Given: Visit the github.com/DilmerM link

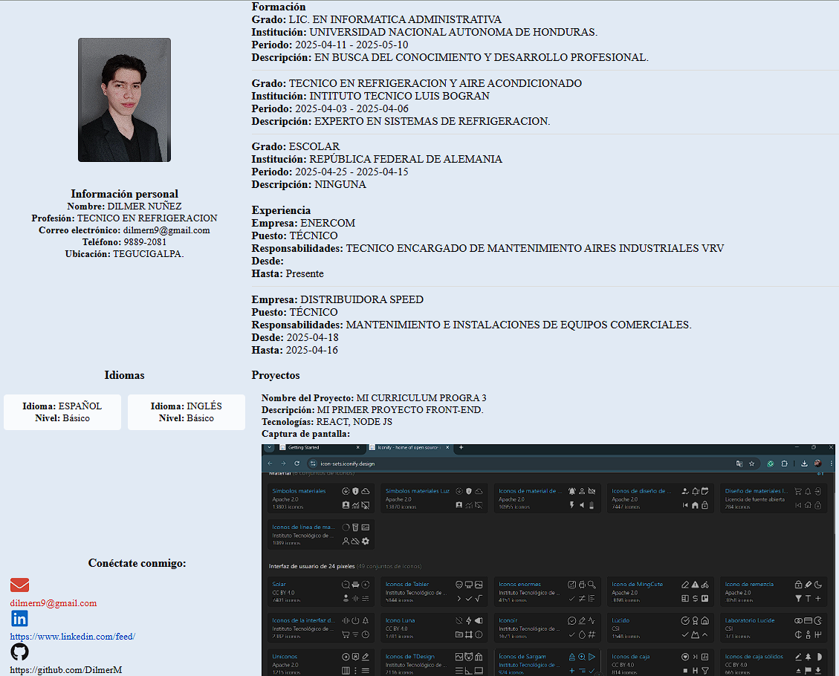Looking at the screenshot, I should (x=65, y=670).
